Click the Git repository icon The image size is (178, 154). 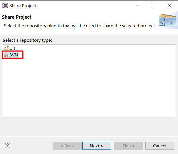(6, 48)
